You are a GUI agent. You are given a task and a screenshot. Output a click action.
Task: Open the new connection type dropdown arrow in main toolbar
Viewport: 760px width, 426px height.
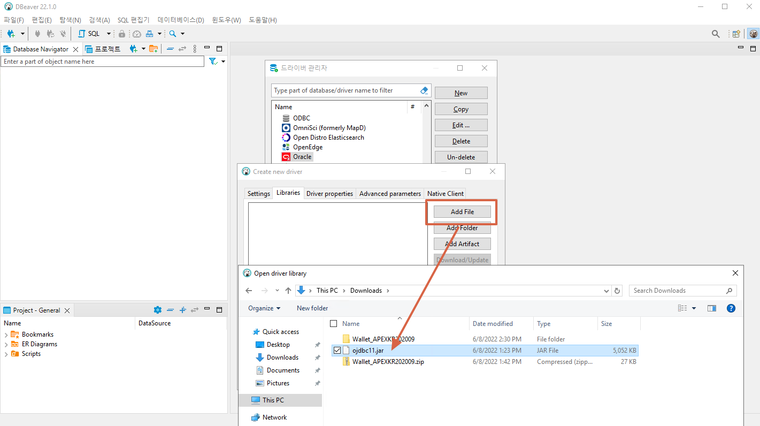[22, 34]
